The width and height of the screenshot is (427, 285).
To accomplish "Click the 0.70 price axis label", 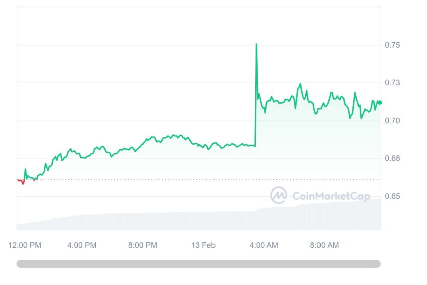I will tap(392, 121).
